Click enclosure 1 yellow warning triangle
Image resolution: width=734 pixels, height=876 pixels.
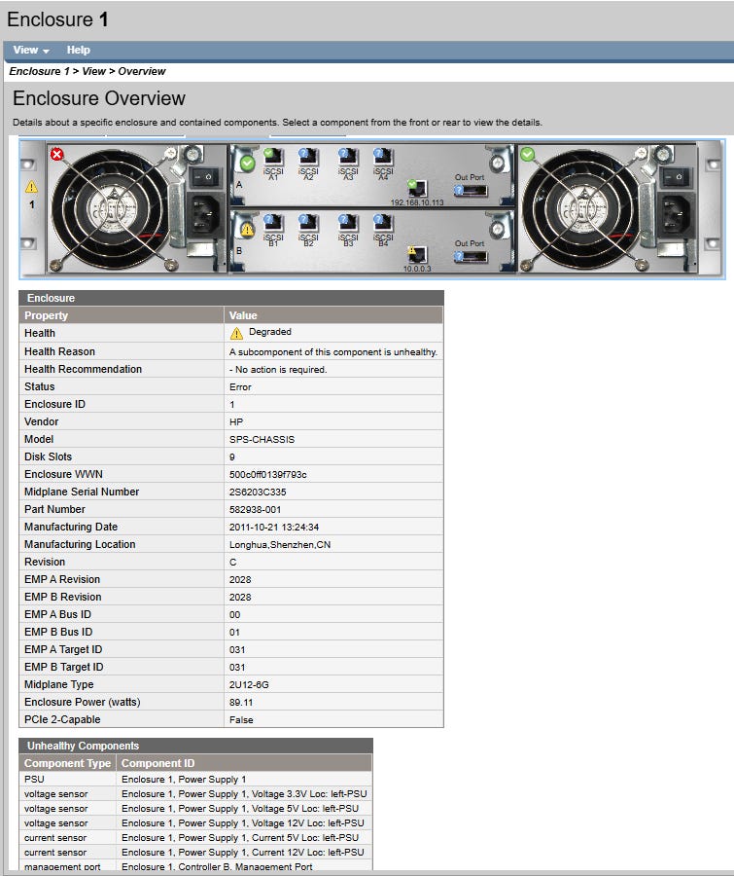click(31, 187)
